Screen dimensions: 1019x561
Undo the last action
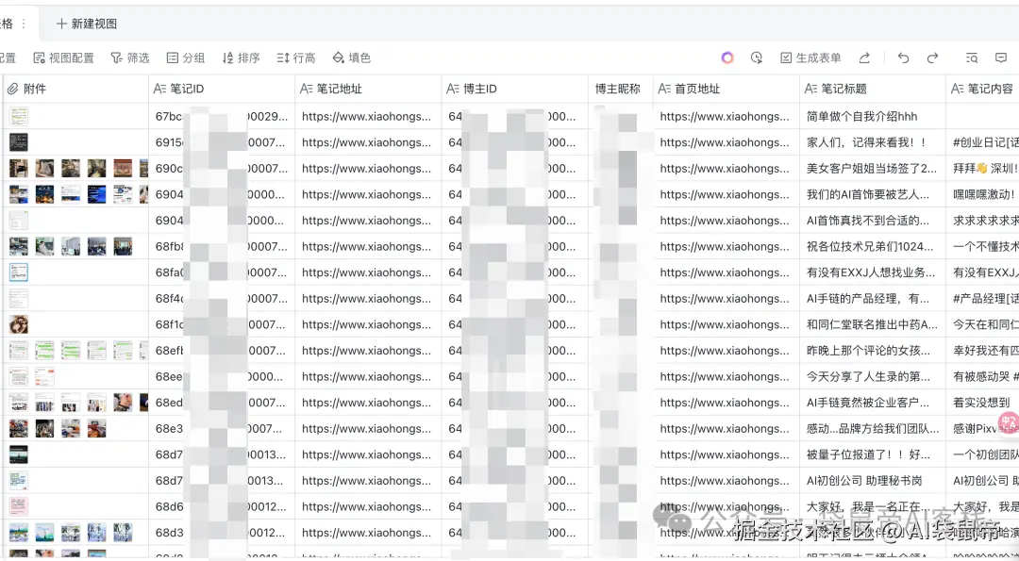pos(904,58)
